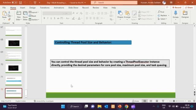
Task: Toggle italic formatting
Action: click(48, 18)
